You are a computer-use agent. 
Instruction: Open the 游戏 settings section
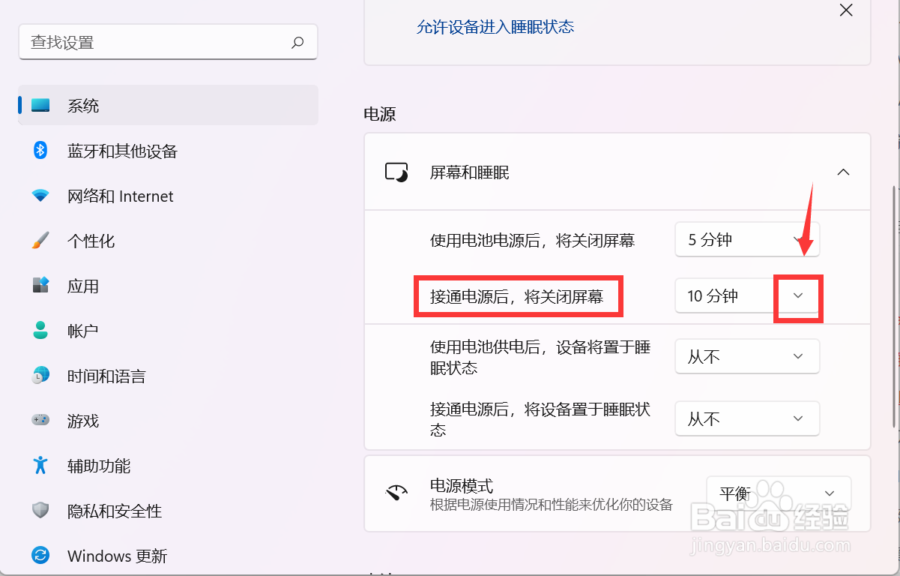(x=82, y=421)
